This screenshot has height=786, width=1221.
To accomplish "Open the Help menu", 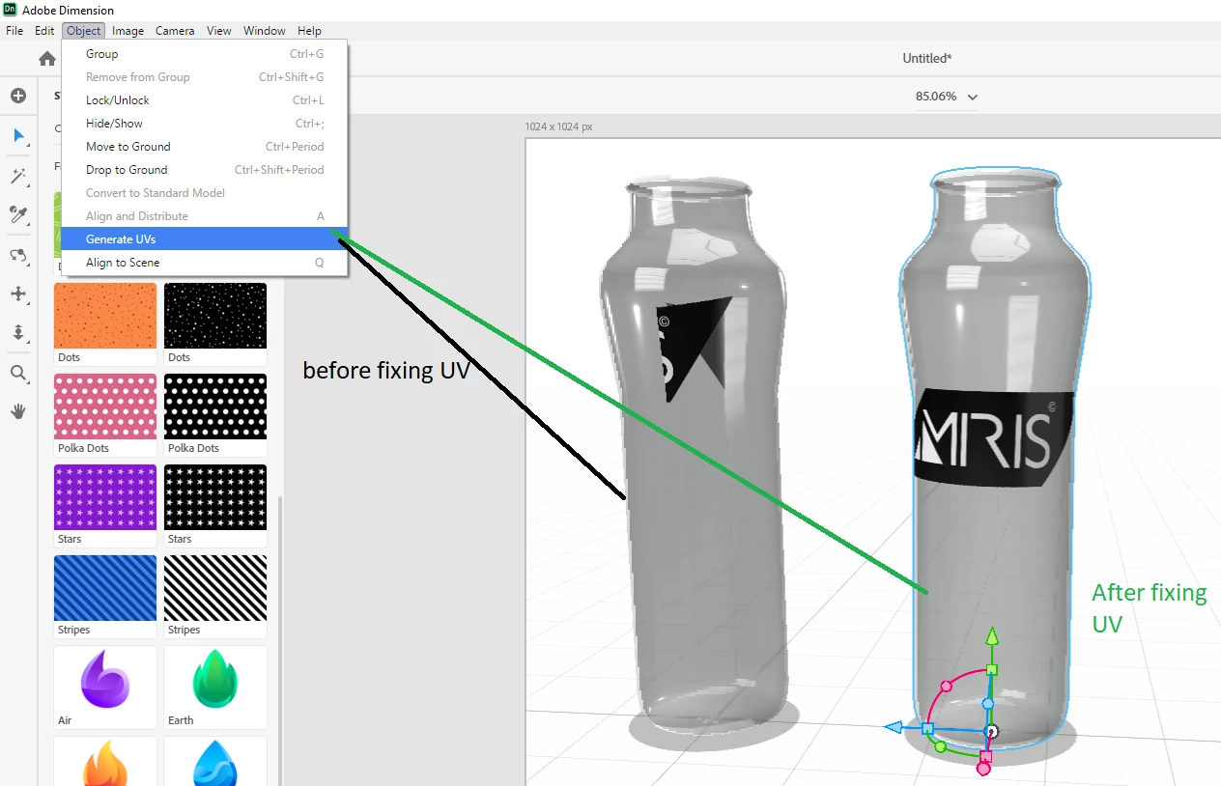I will [309, 31].
